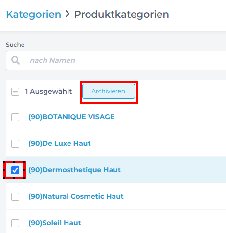226x233 pixels.
Task: Open the (90)Soleil Haut category
Action: point(55,223)
